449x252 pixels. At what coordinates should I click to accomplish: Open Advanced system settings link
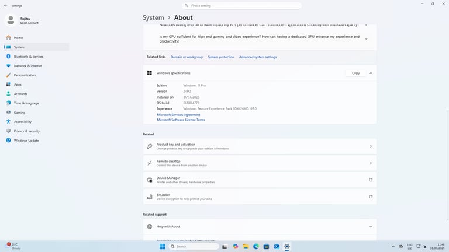pyautogui.click(x=258, y=57)
